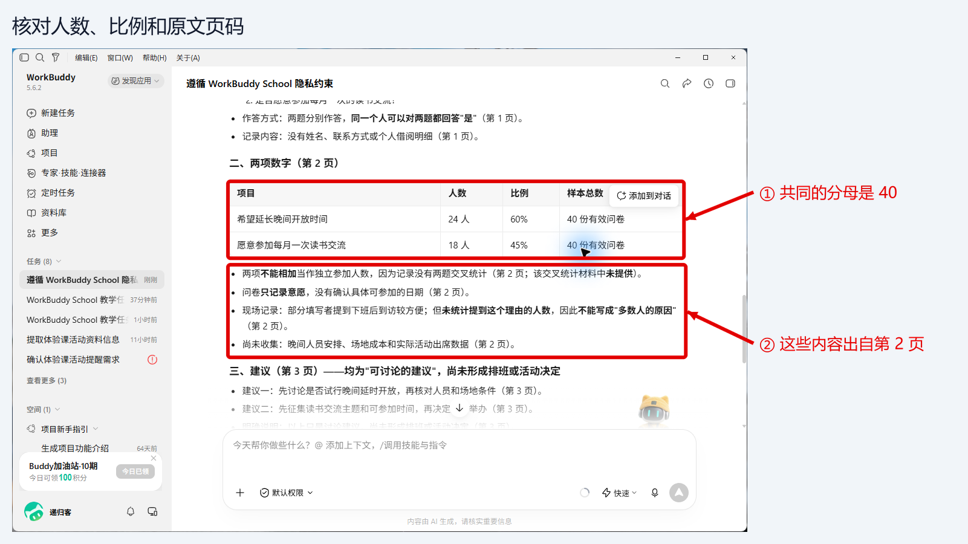Open the 帮助(H) menu
Screen dimensions: 968x544
point(155,58)
